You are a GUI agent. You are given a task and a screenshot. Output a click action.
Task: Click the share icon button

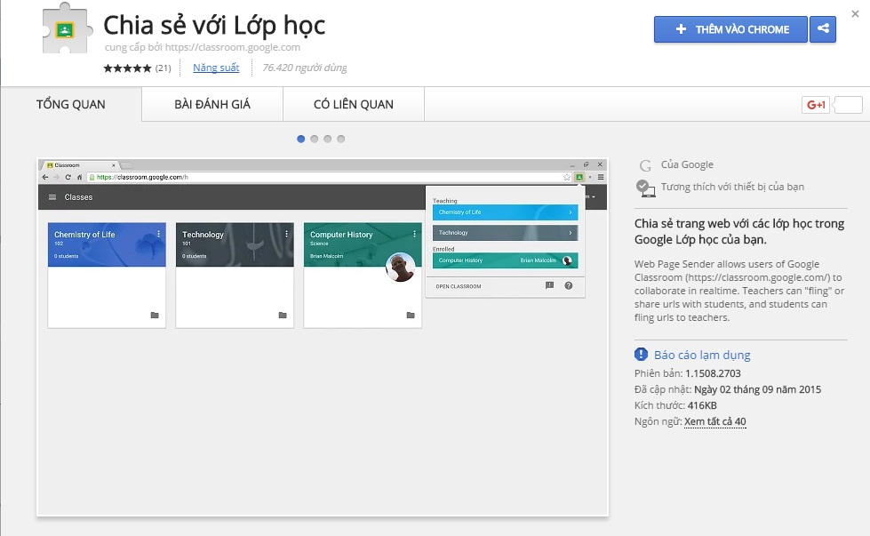click(x=823, y=29)
